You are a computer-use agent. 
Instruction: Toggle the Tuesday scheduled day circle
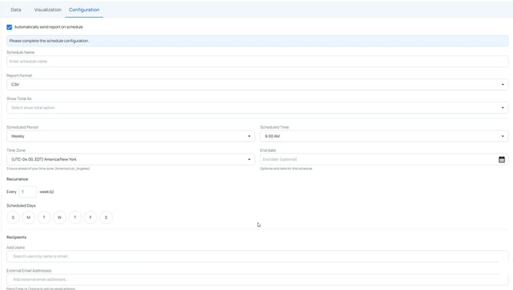pyautogui.click(x=44, y=217)
